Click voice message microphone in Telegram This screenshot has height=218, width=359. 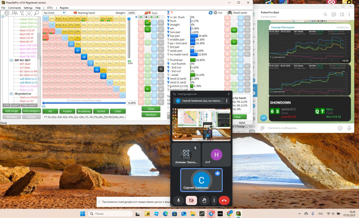(349, 128)
